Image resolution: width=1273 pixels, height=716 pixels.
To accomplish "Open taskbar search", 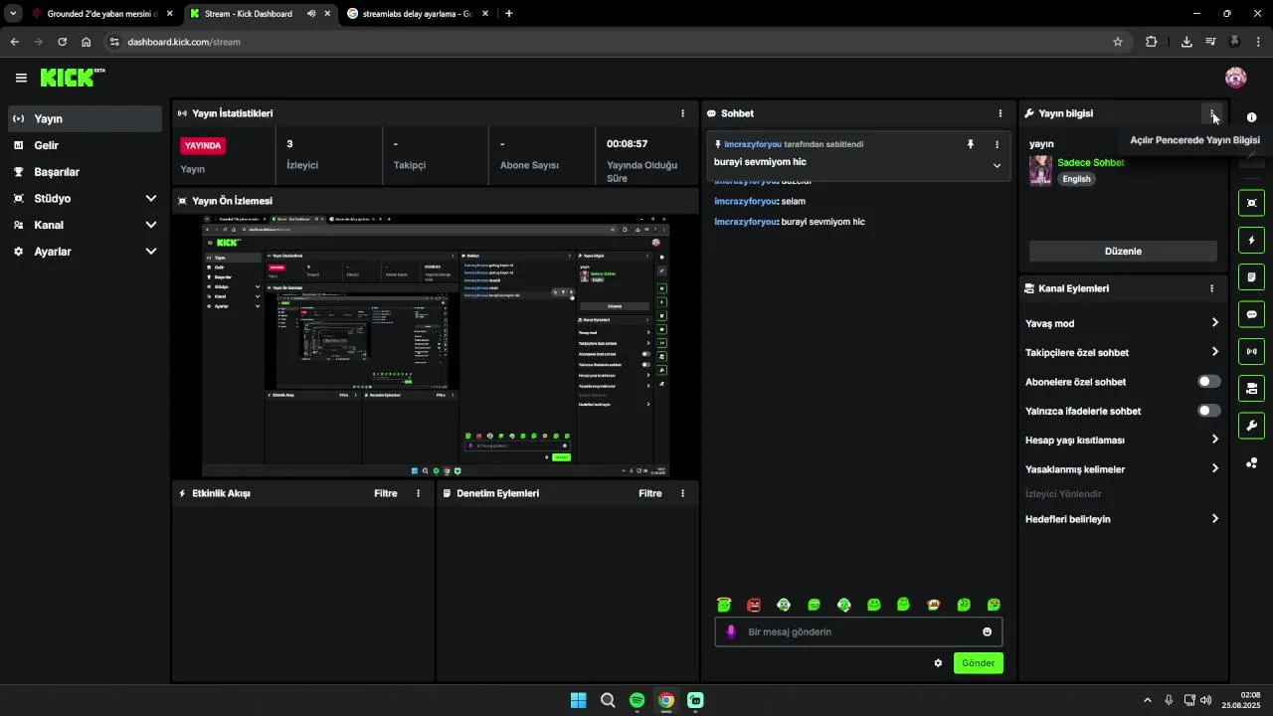I will coord(608,700).
